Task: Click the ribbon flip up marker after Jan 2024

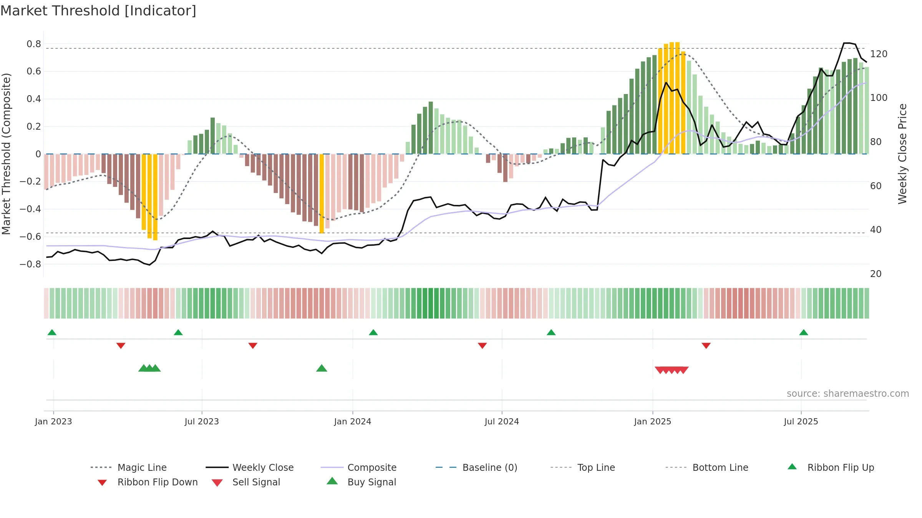Action: [373, 332]
